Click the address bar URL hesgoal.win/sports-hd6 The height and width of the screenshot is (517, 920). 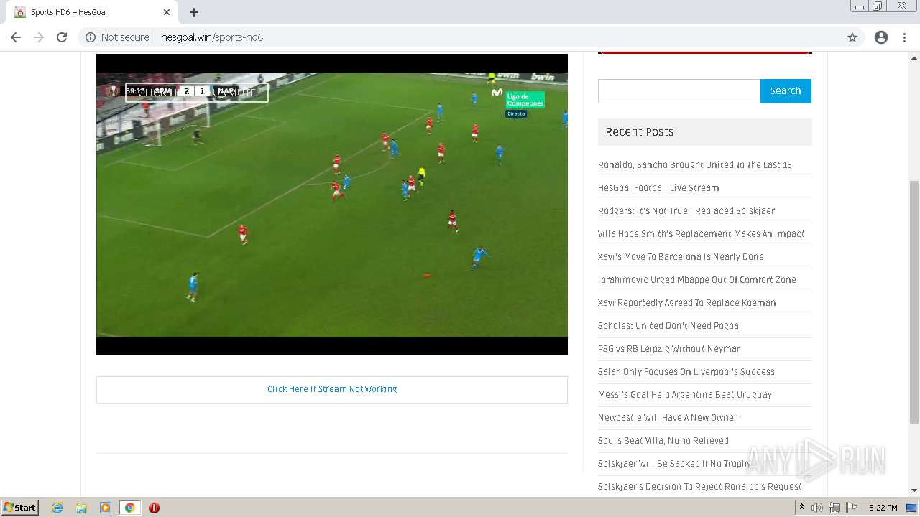click(212, 37)
